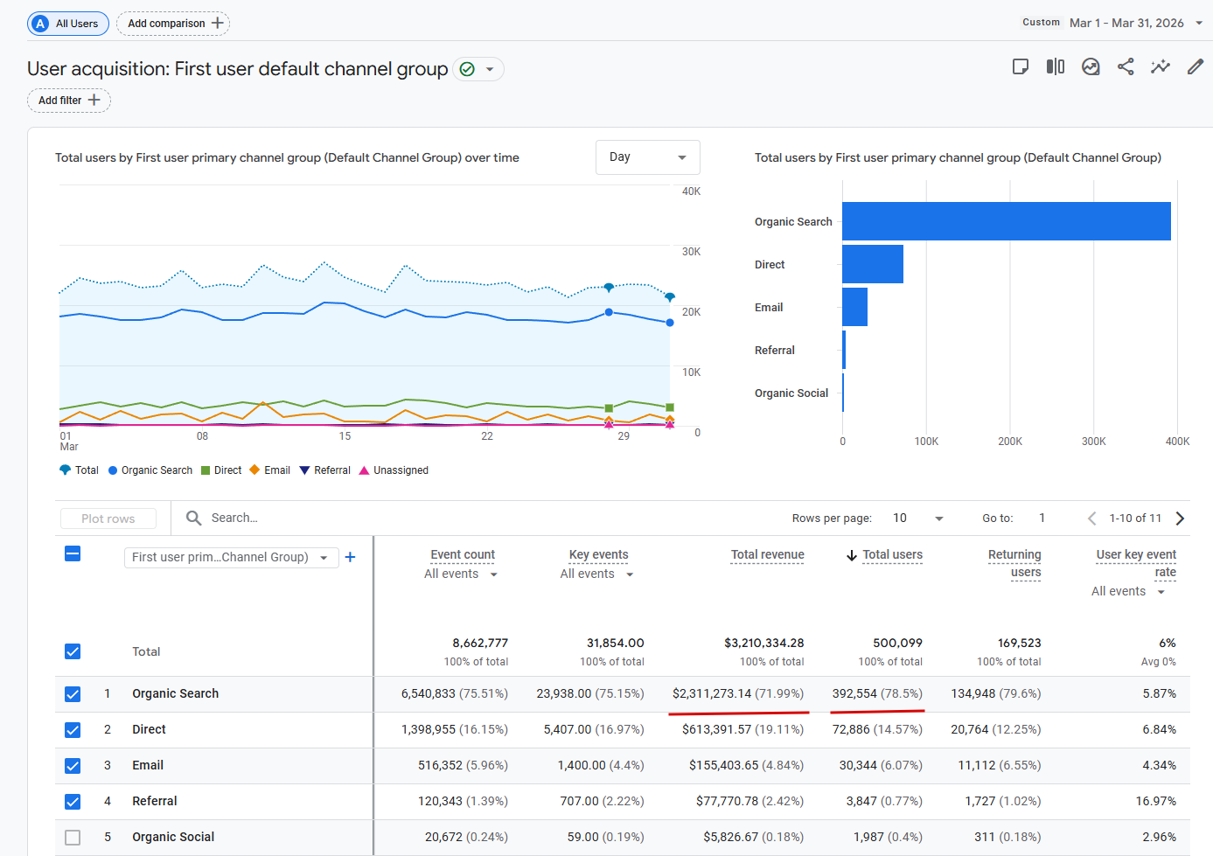Click the table Search field

(x=234, y=518)
